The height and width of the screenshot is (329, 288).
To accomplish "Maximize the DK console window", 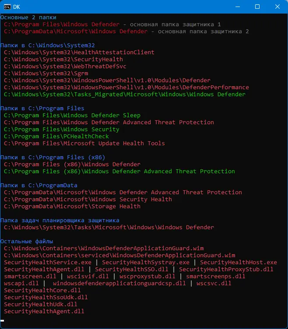I will tap(257, 7).
